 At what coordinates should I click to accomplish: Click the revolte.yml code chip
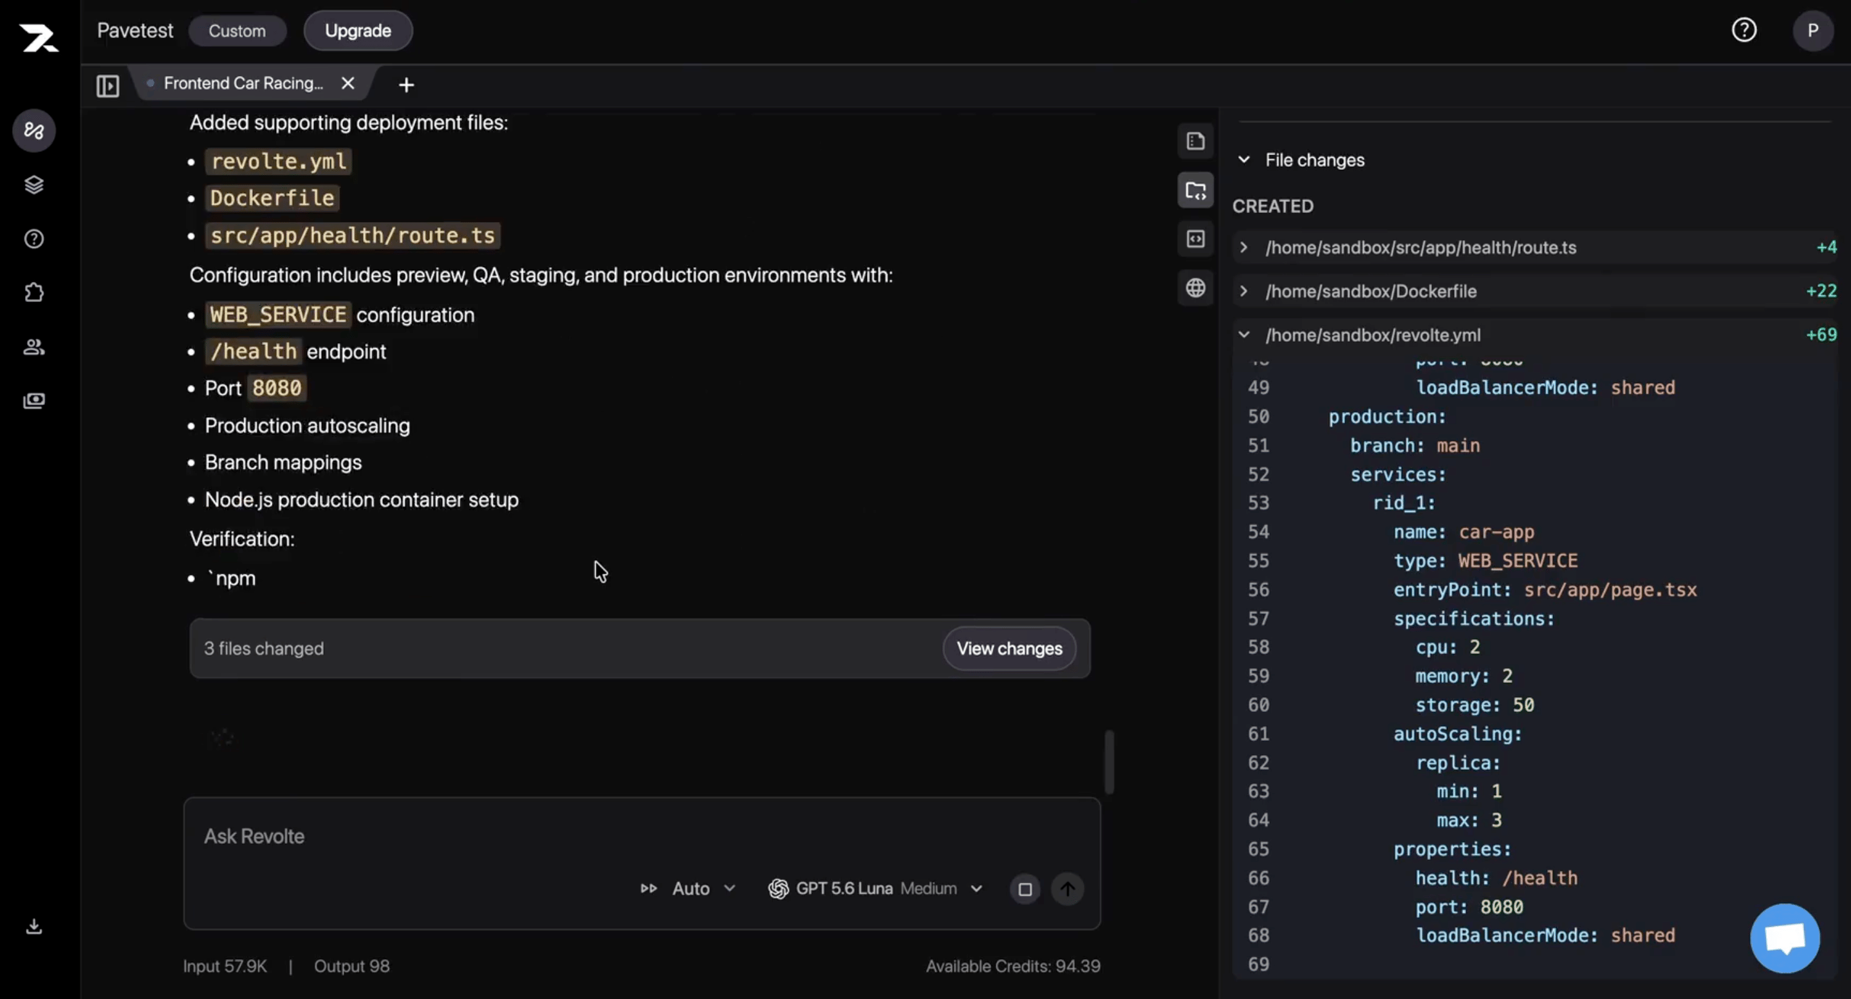click(279, 161)
